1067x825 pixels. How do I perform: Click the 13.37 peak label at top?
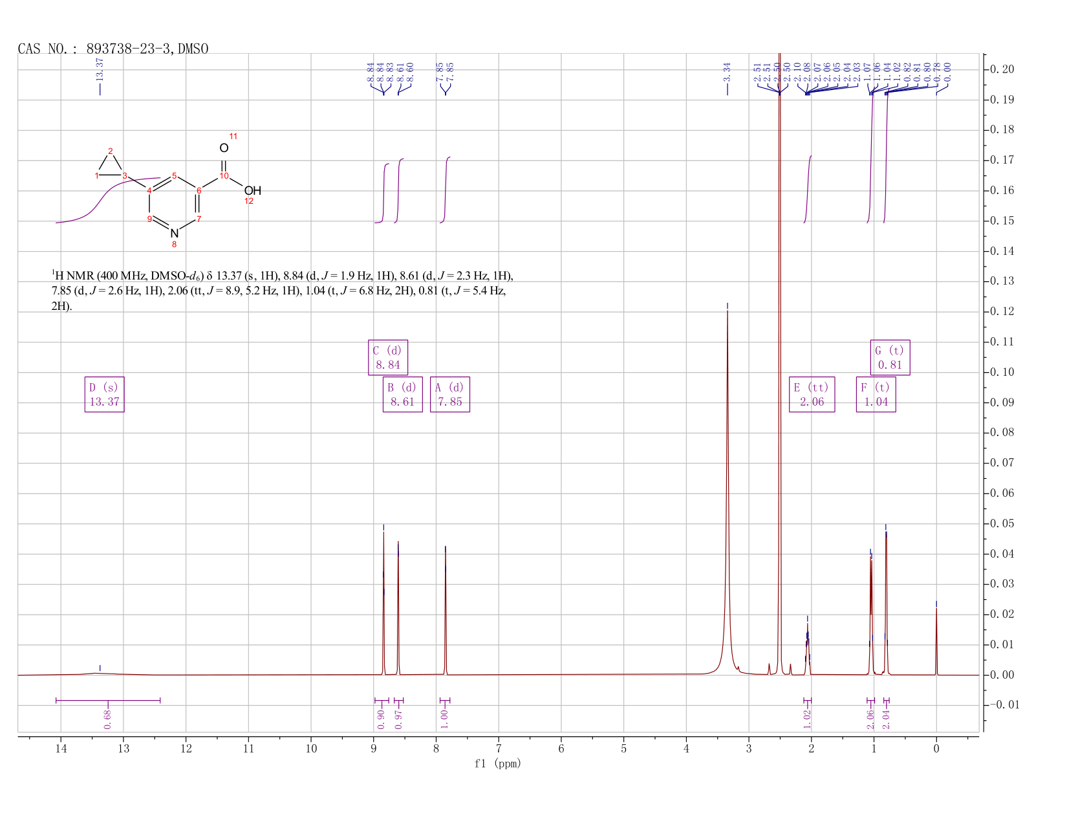click(x=100, y=69)
